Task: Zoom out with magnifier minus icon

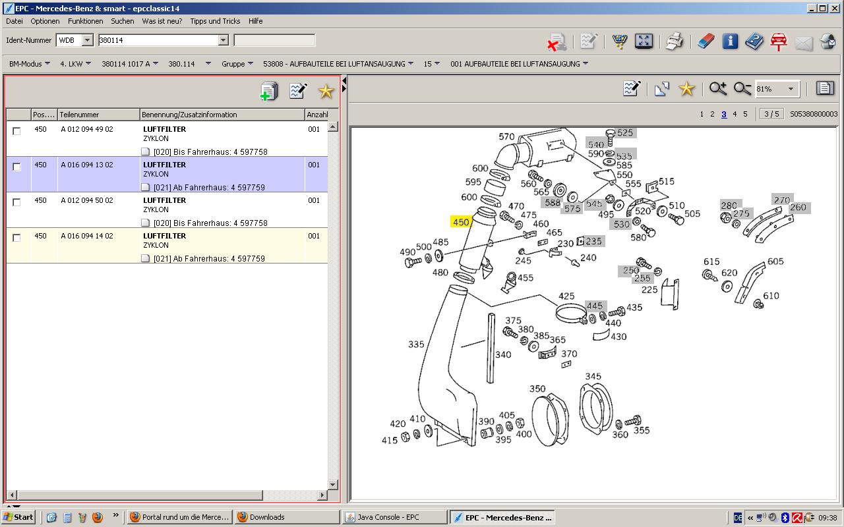Action: click(x=742, y=88)
